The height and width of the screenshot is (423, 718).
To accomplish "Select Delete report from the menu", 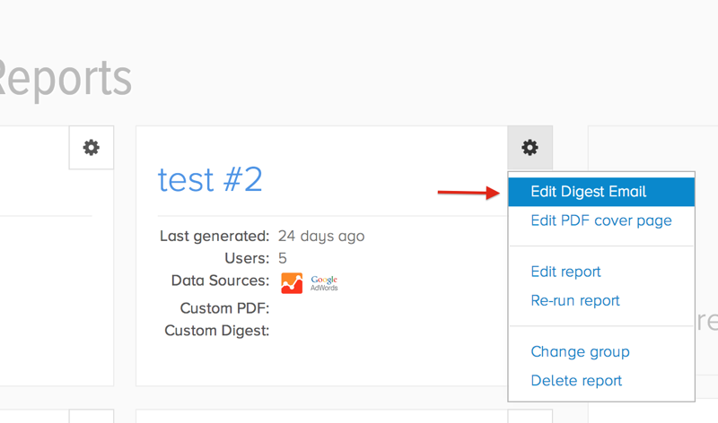I will [576, 380].
